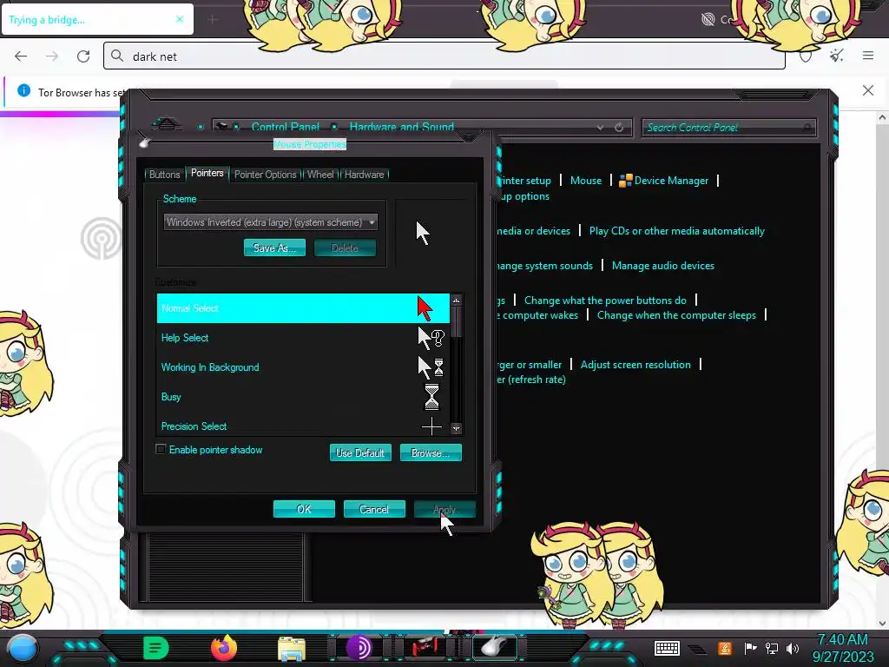
Task: Confirm with the OK button
Action: pos(304,509)
